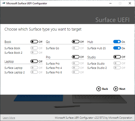Screen dimensions: 135x121
Task: Enable the Go category switch
Action: pyautogui.click(x=76, y=42)
